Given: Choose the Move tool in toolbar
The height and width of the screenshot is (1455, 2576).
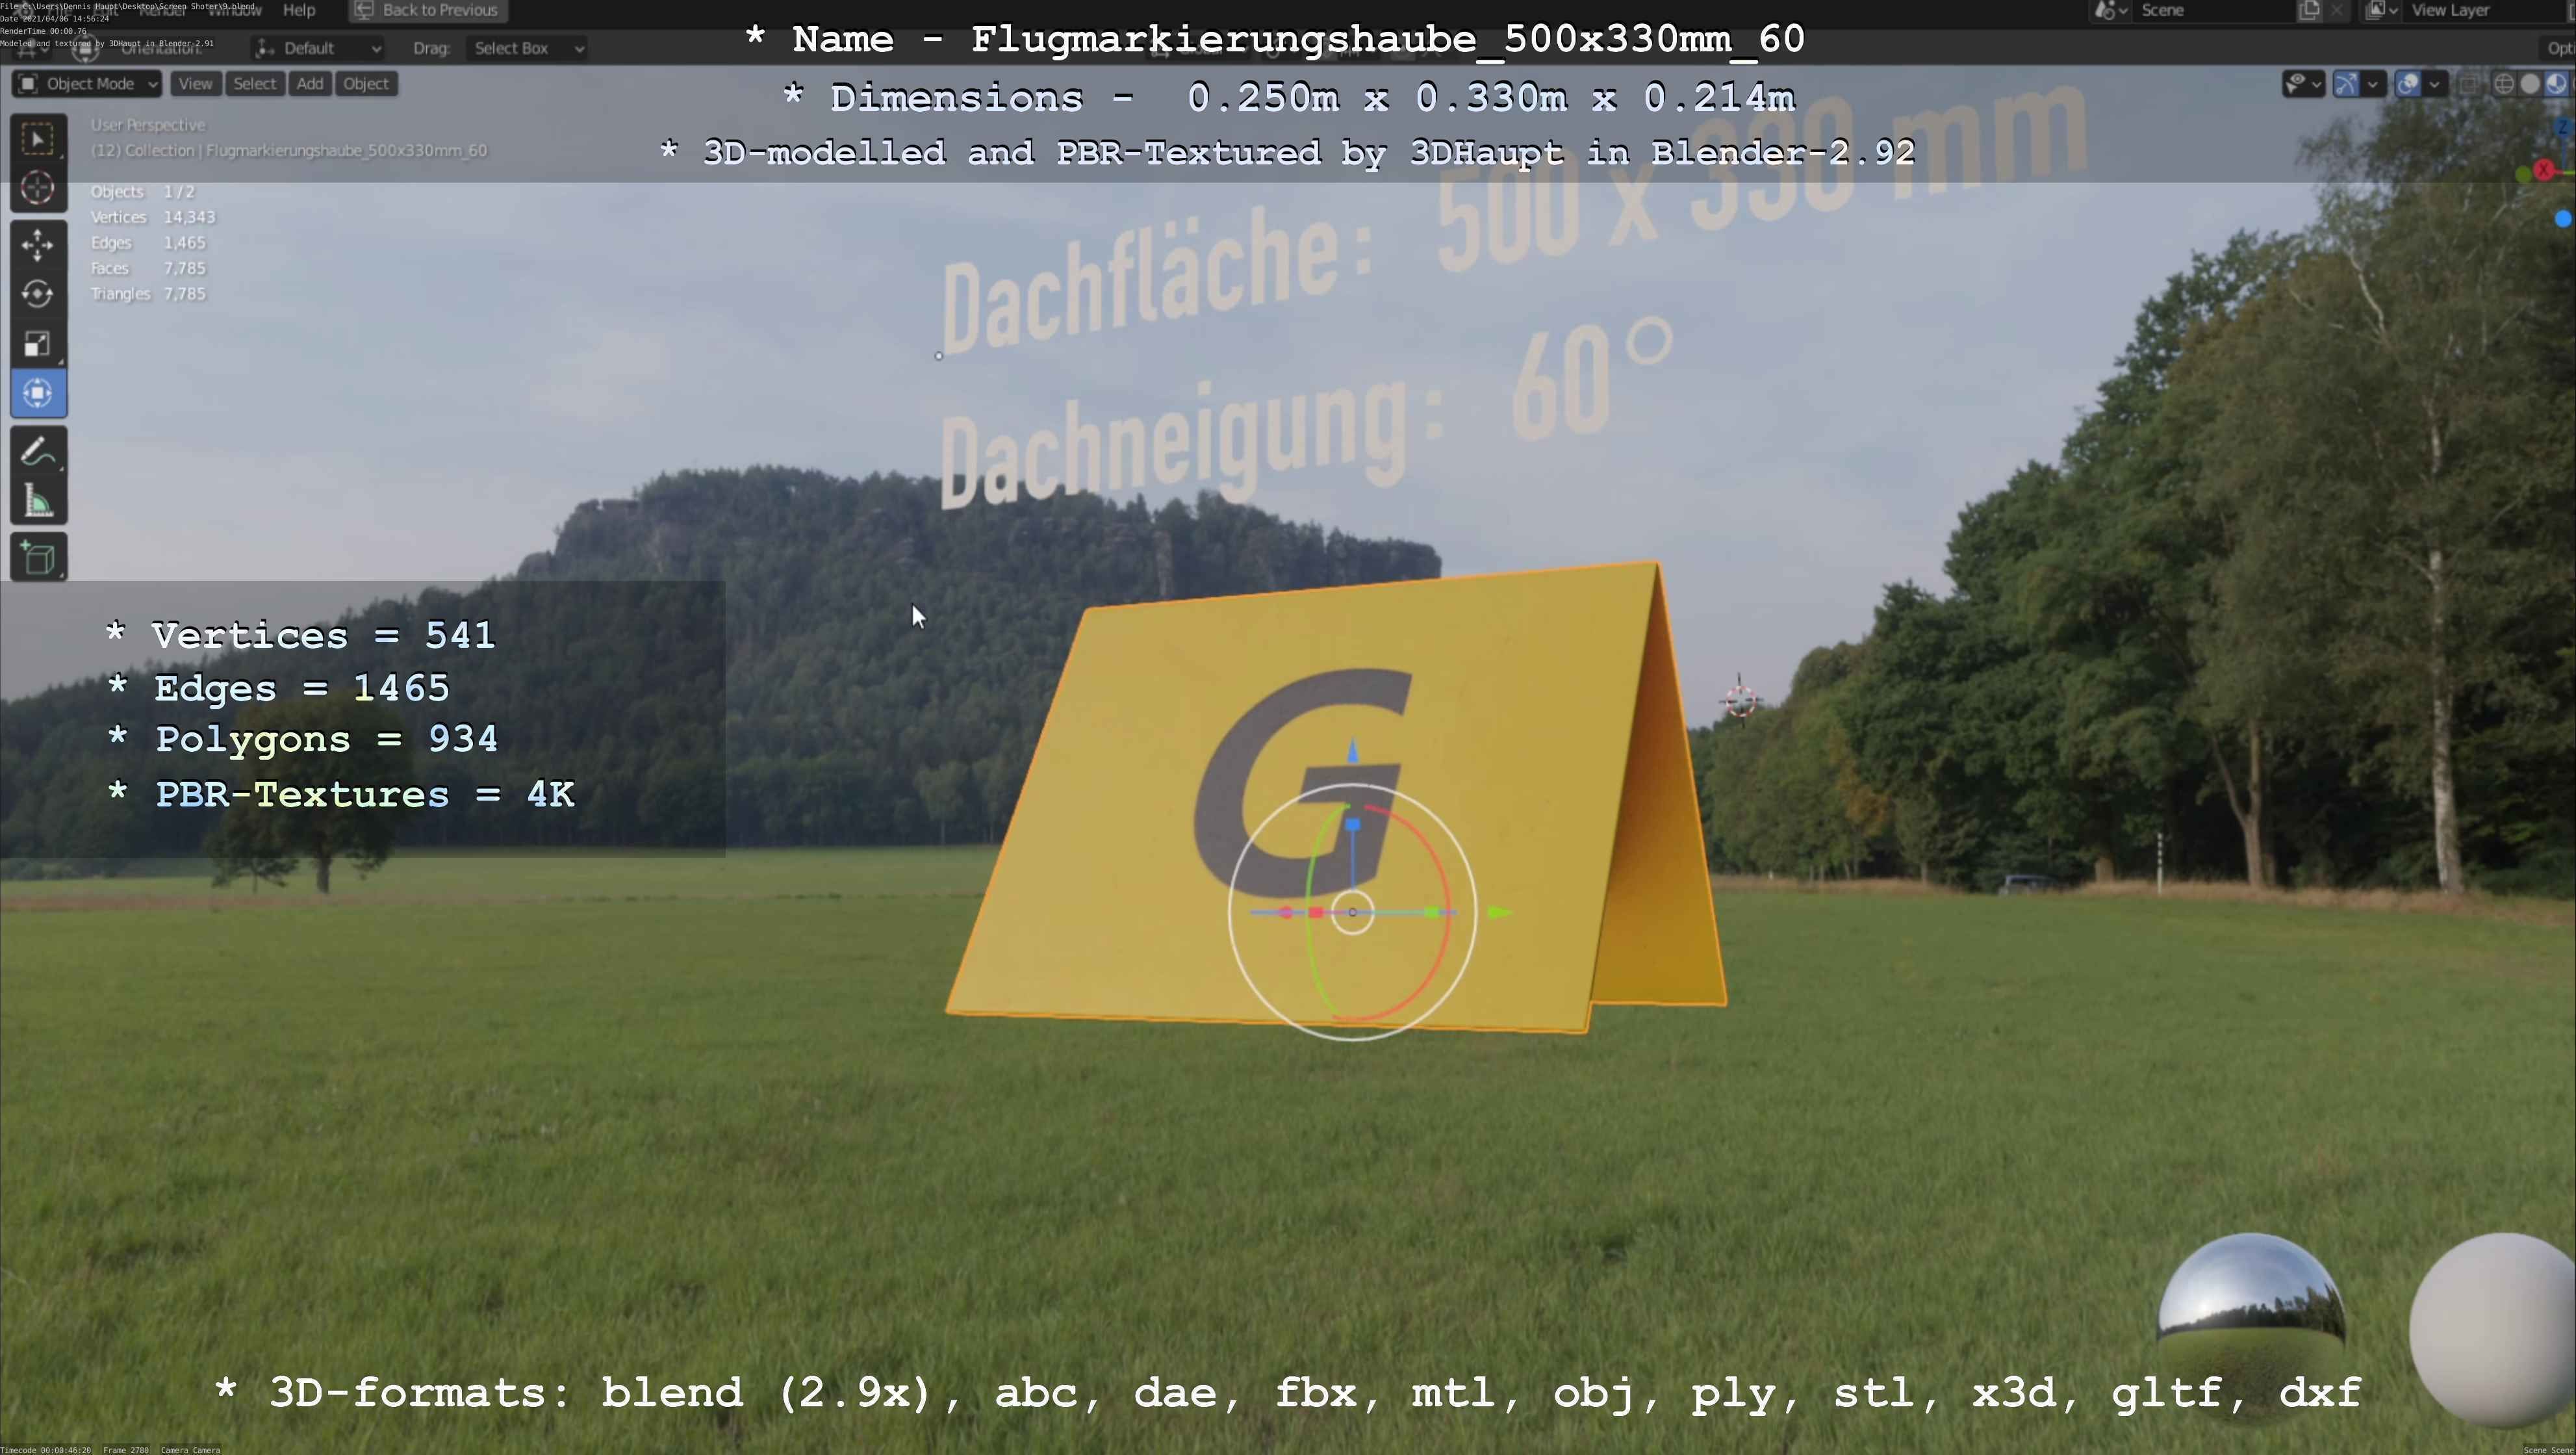Looking at the screenshot, I should pos(38,245).
